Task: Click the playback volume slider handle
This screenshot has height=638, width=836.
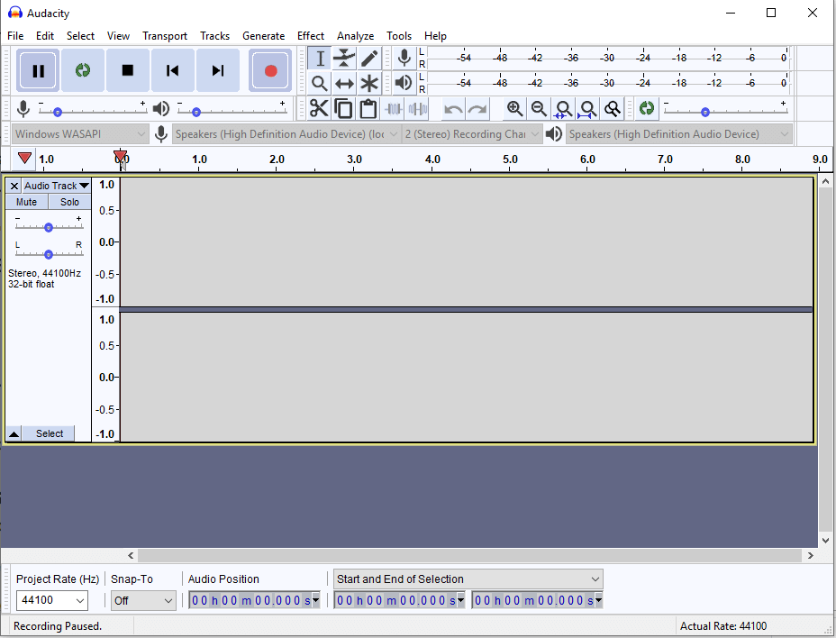Action: [x=196, y=112]
